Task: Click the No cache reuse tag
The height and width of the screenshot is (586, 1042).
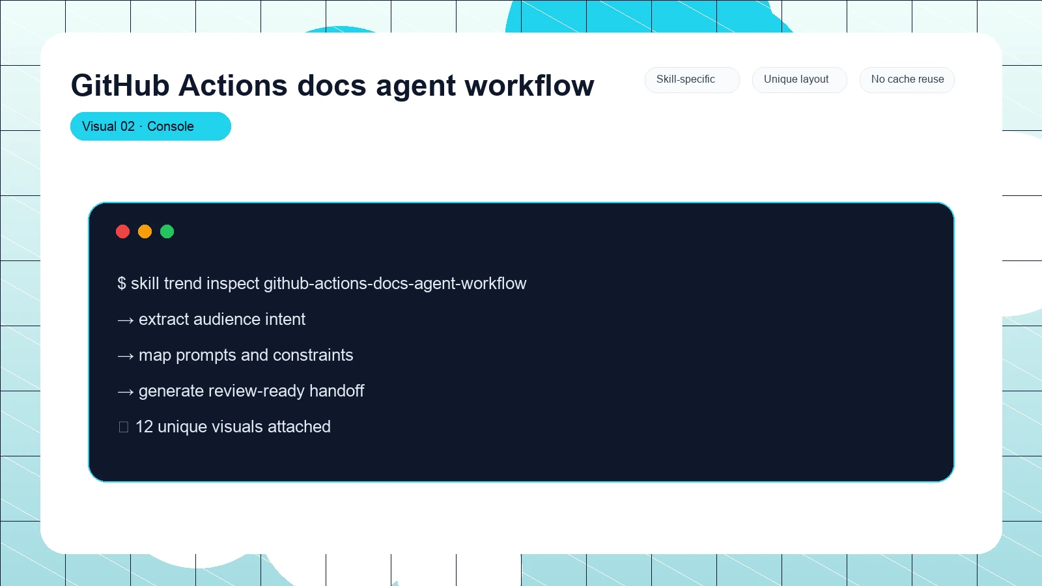Action: [907, 79]
